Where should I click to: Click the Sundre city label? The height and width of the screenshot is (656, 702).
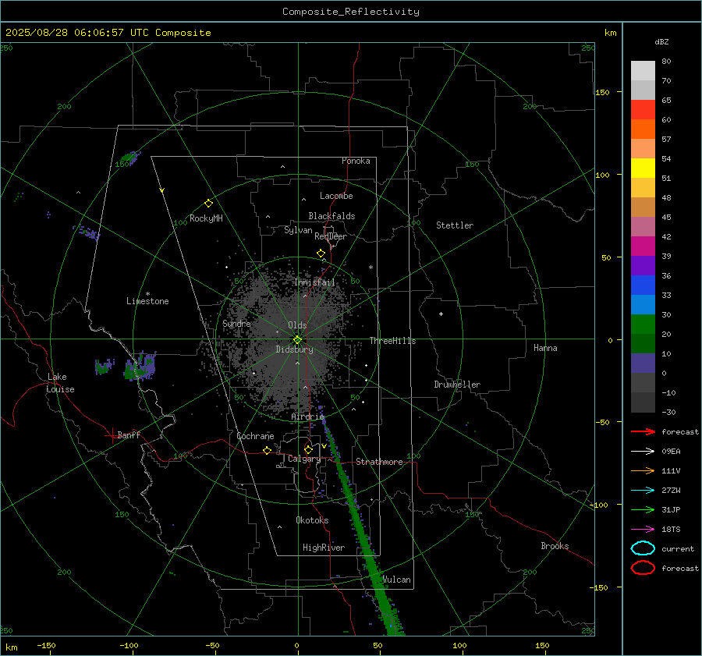coord(236,323)
